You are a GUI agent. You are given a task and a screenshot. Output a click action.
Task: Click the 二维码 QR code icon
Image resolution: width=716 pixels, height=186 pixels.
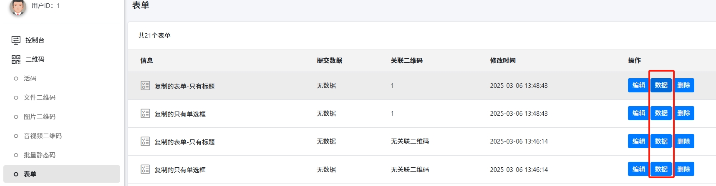coord(16,60)
